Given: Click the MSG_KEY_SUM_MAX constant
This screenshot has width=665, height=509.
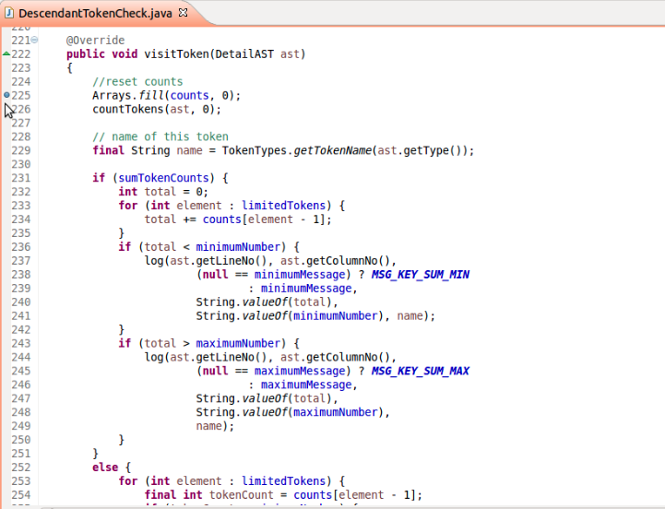Looking at the screenshot, I should [421, 371].
